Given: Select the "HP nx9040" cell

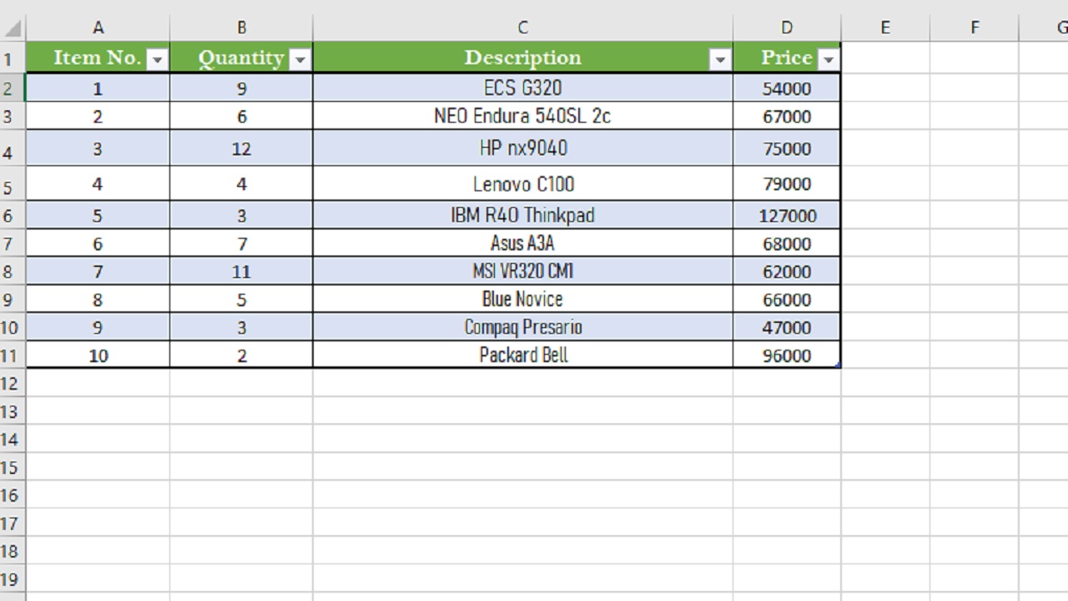Looking at the screenshot, I should (x=523, y=149).
